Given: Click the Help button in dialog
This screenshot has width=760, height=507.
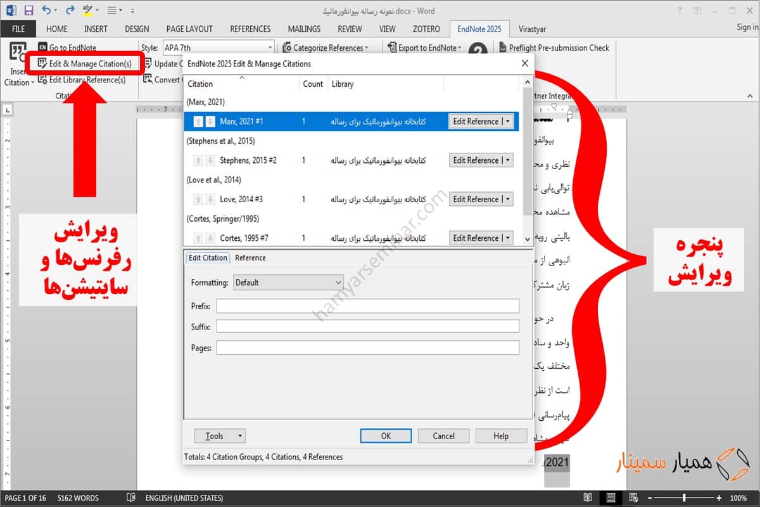Looking at the screenshot, I should pyautogui.click(x=501, y=436).
